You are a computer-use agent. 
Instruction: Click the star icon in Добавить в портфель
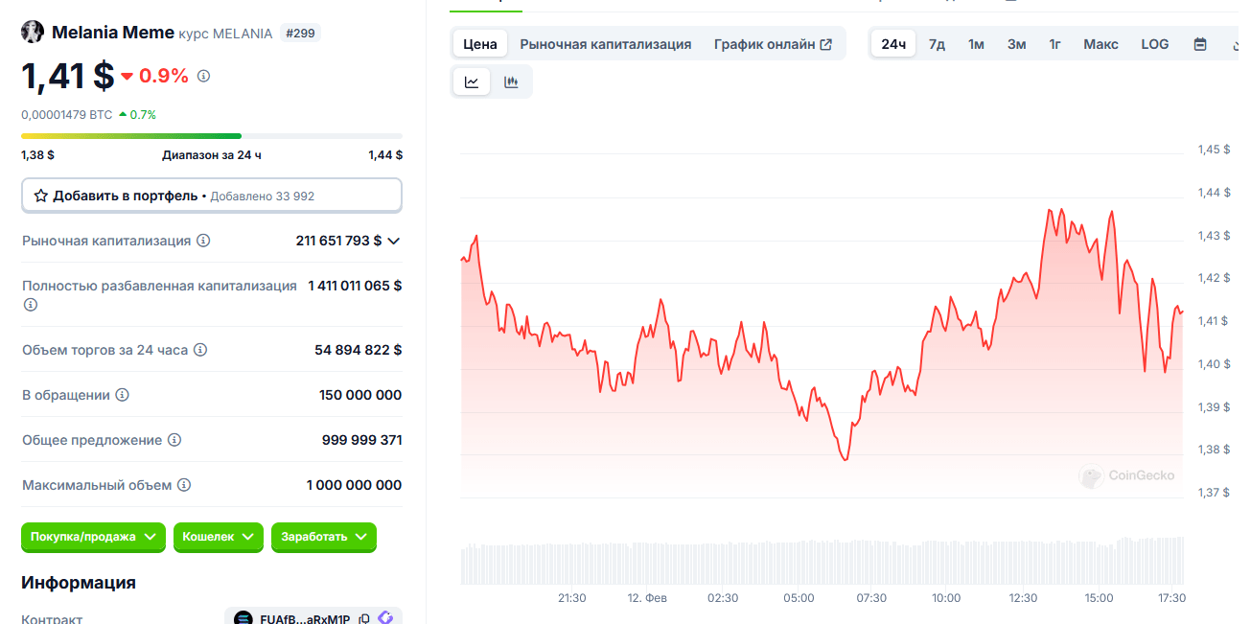(x=41, y=196)
